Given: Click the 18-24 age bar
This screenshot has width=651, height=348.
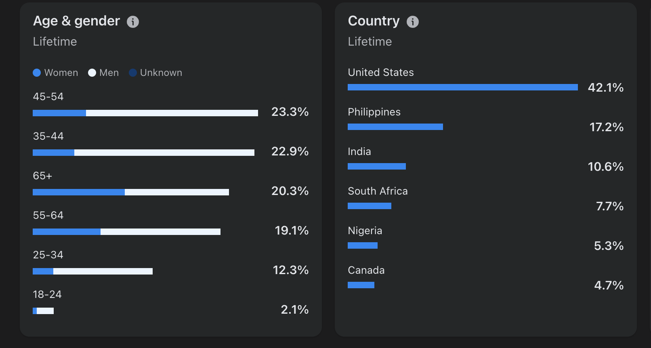Looking at the screenshot, I should coord(43,311).
